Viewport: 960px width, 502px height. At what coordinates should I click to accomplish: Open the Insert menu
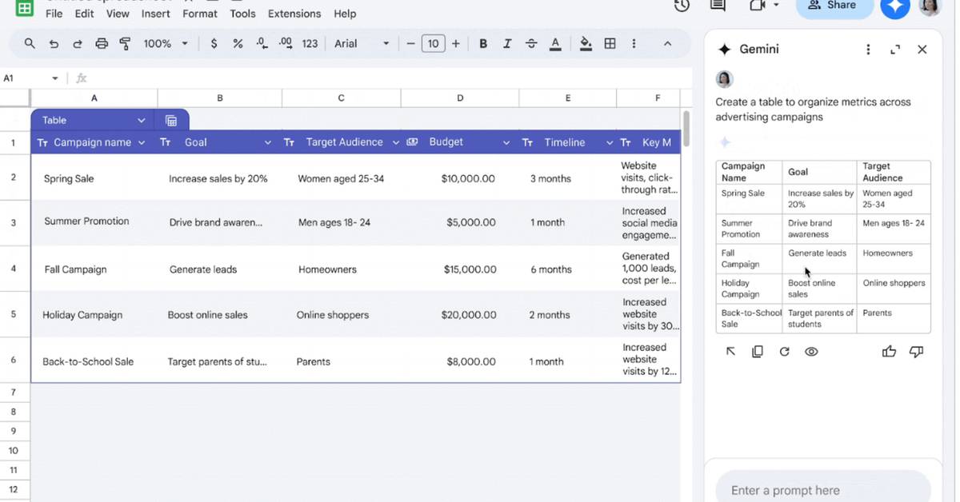coord(155,14)
